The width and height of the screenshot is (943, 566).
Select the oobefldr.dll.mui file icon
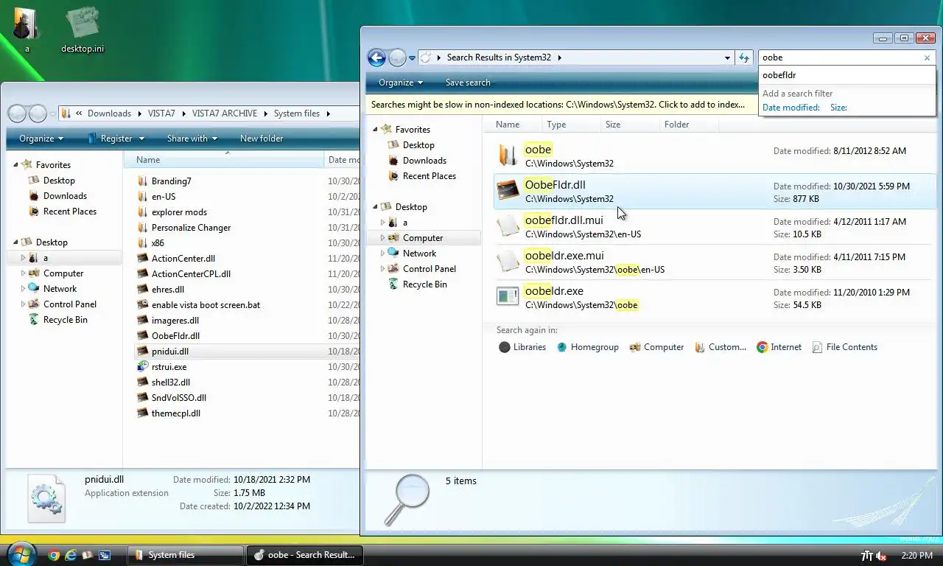(508, 226)
